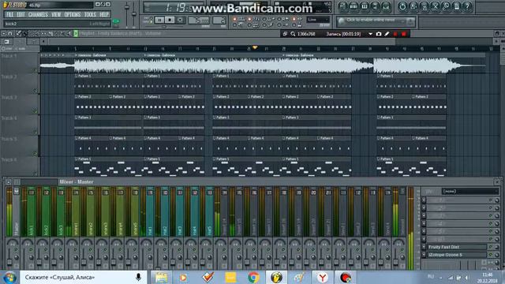Stop recording with Bandicam red stop button
505x284 pixels.
pos(403,34)
